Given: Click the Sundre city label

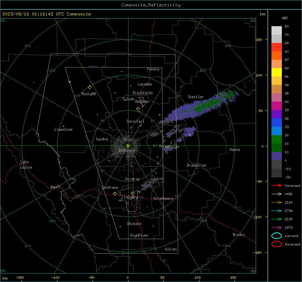Looking at the screenshot, I should (102, 139).
